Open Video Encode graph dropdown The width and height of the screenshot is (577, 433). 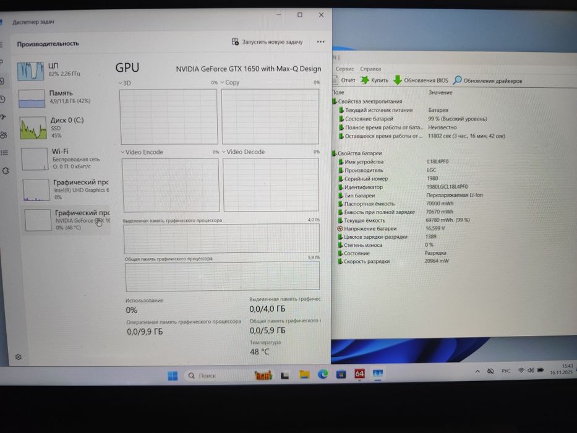coord(142,152)
